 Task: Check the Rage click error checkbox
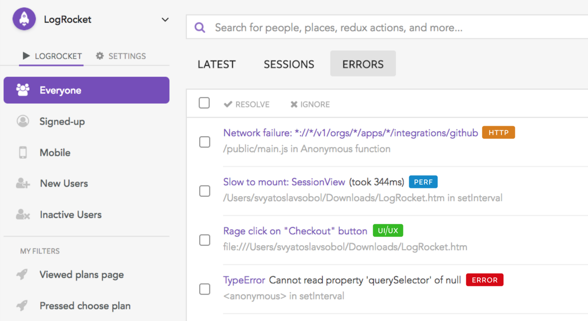tap(205, 240)
